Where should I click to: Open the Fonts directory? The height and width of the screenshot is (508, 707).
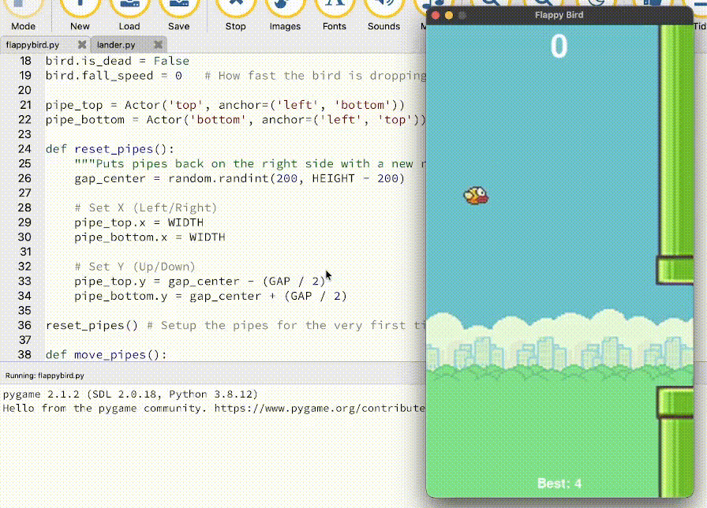click(334, 16)
